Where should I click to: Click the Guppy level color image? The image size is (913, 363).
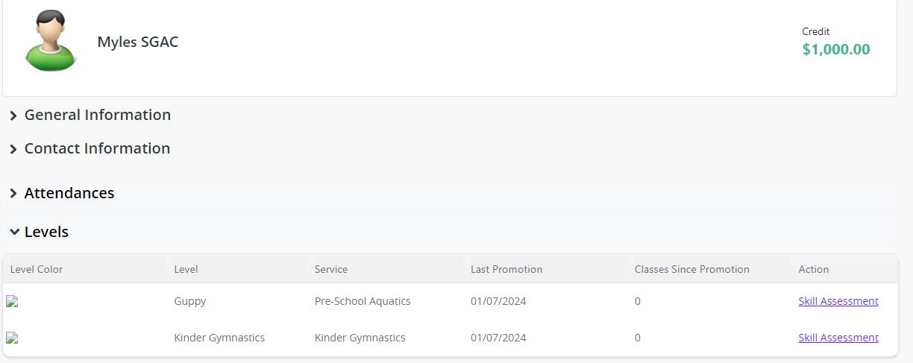12,302
